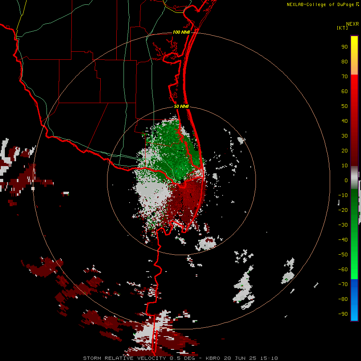Click the -40 value on velocity scale
The height and width of the screenshot is (361, 361).
(x=343, y=240)
